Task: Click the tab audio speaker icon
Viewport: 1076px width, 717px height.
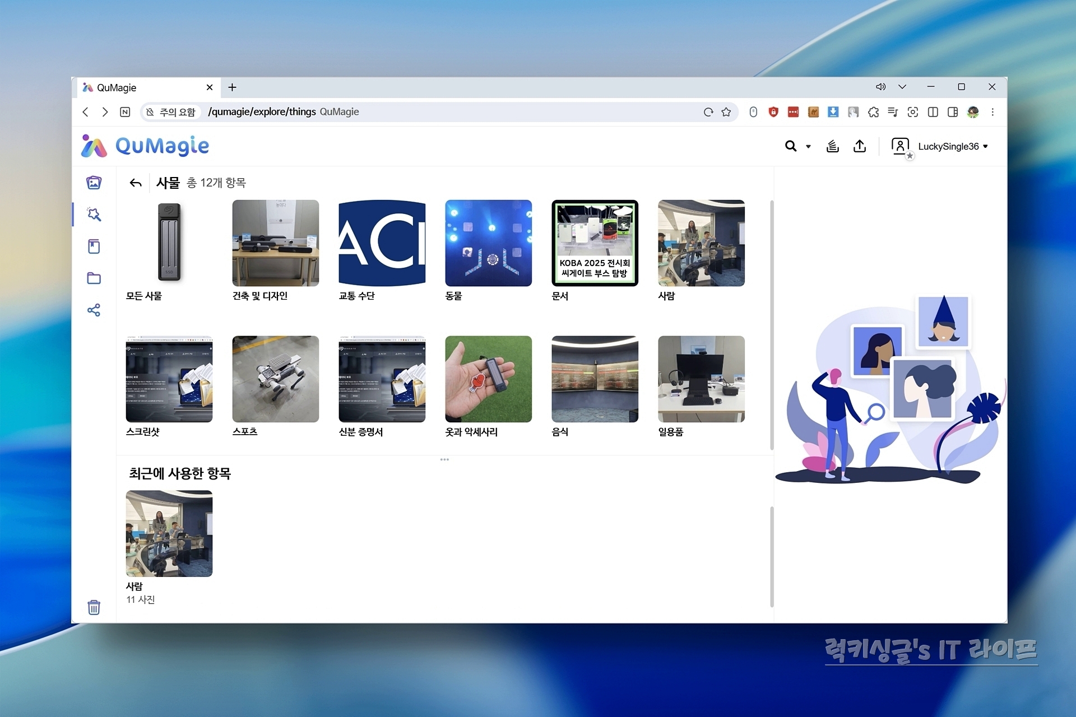Action: pyautogui.click(x=881, y=87)
